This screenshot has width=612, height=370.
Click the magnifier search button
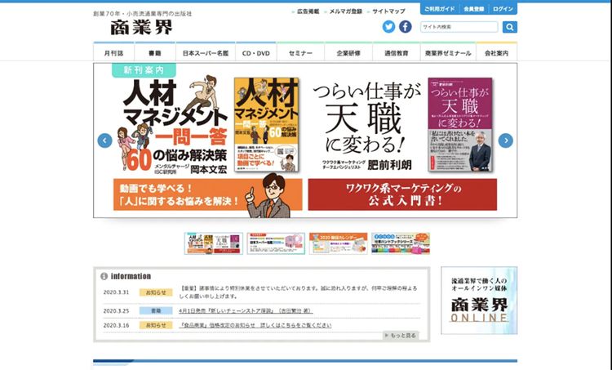pyautogui.click(x=509, y=27)
